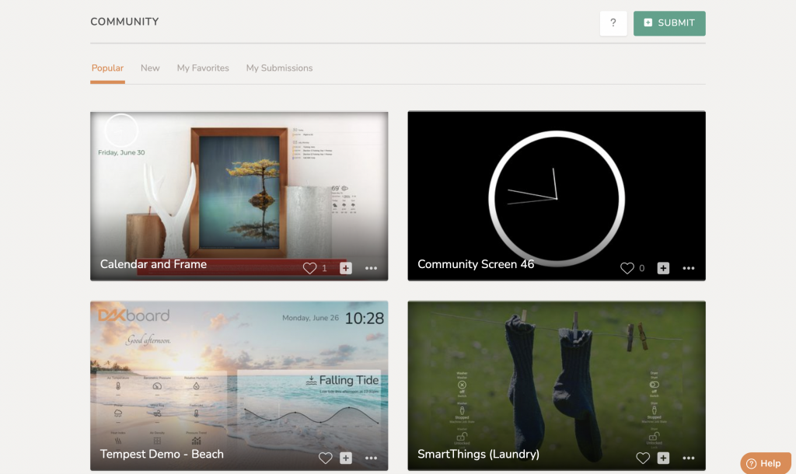
Task: Click the heart icon on Calendar and Frame
Action: coord(309,267)
